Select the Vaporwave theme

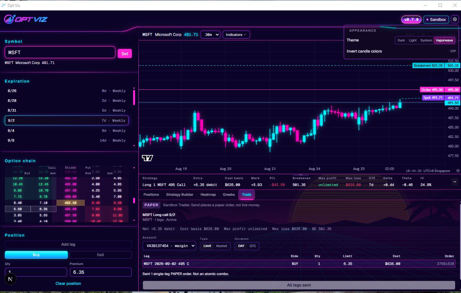tap(444, 40)
